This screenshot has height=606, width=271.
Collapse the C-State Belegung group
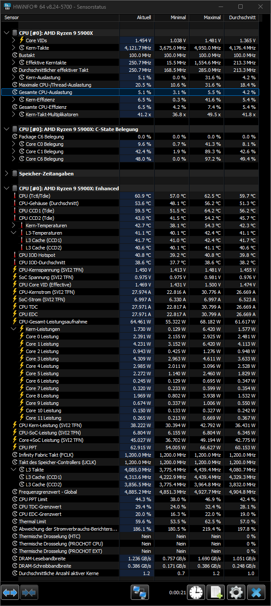(7, 129)
